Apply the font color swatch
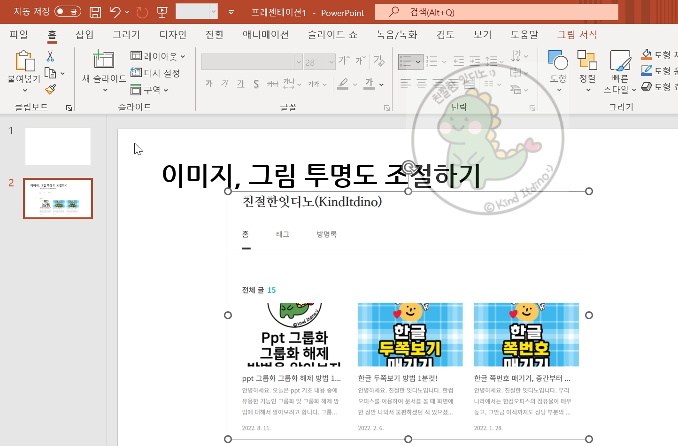This screenshot has width=678, height=446. coord(370,84)
